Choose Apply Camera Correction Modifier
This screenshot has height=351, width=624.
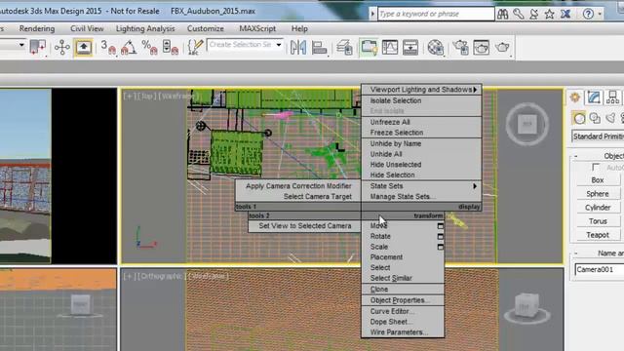tap(298, 186)
